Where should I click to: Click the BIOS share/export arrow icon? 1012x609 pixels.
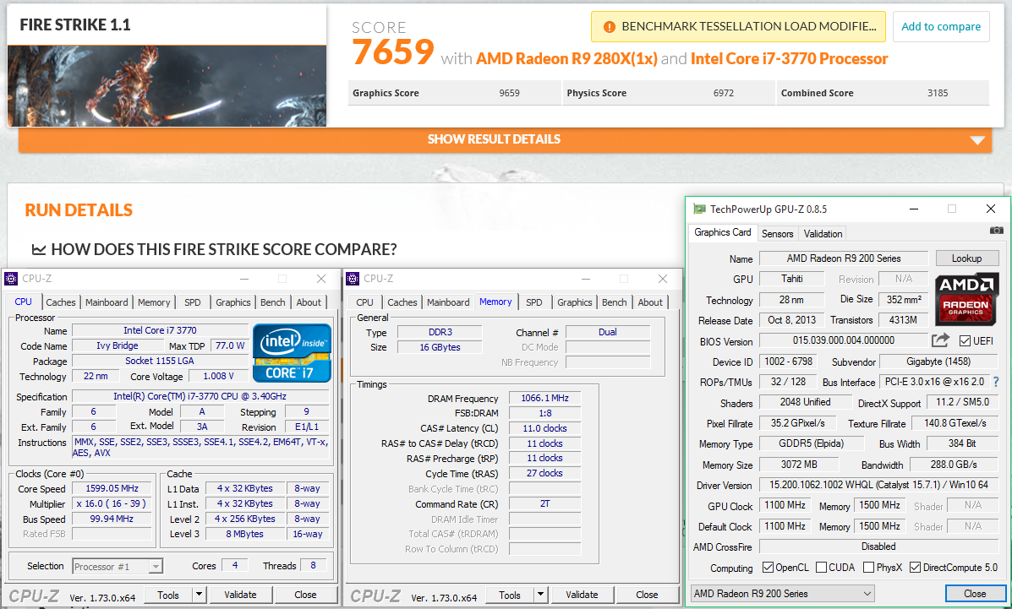940,340
